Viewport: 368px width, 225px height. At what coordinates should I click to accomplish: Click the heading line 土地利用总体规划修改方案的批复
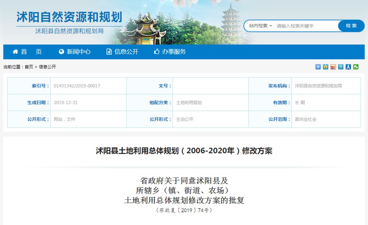click(184, 201)
